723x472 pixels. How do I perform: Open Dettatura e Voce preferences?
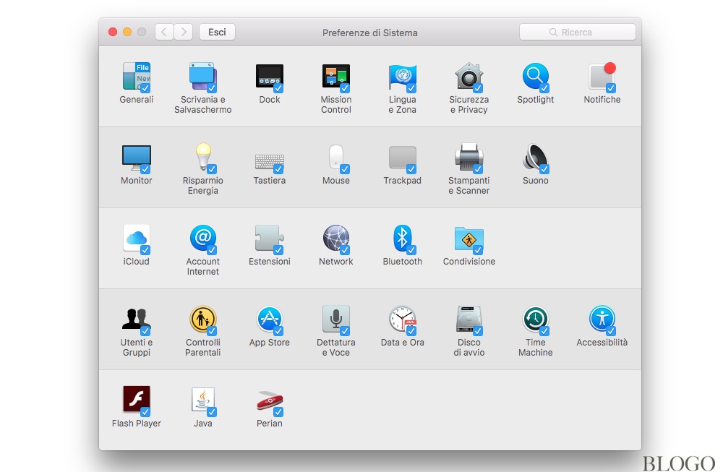(335, 319)
